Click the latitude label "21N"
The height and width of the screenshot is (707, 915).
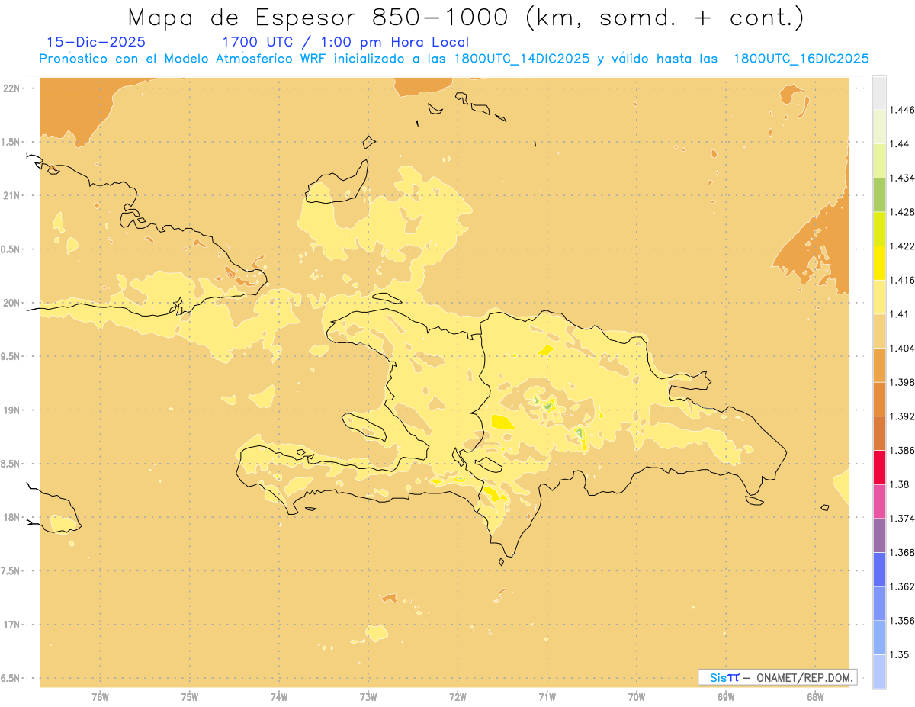(11, 196)
